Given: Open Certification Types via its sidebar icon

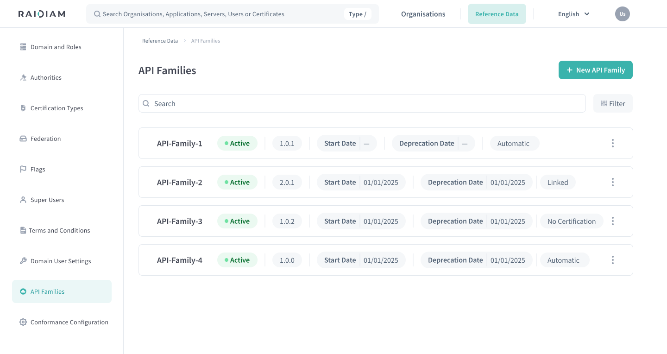Looking at the screenshot, I should point(23,108).
